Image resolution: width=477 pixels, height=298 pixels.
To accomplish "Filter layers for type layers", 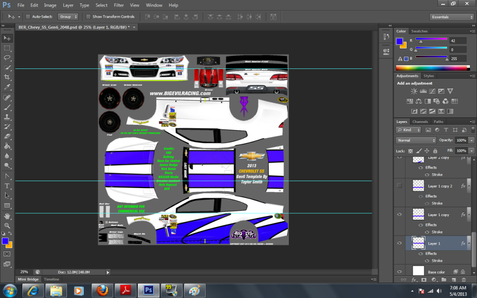I will (446, 130).
